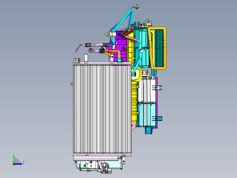The height and width of the screenshot is (178, 237).
Task: Click the Z label on axis triad
Action: [x=23, y=162]
